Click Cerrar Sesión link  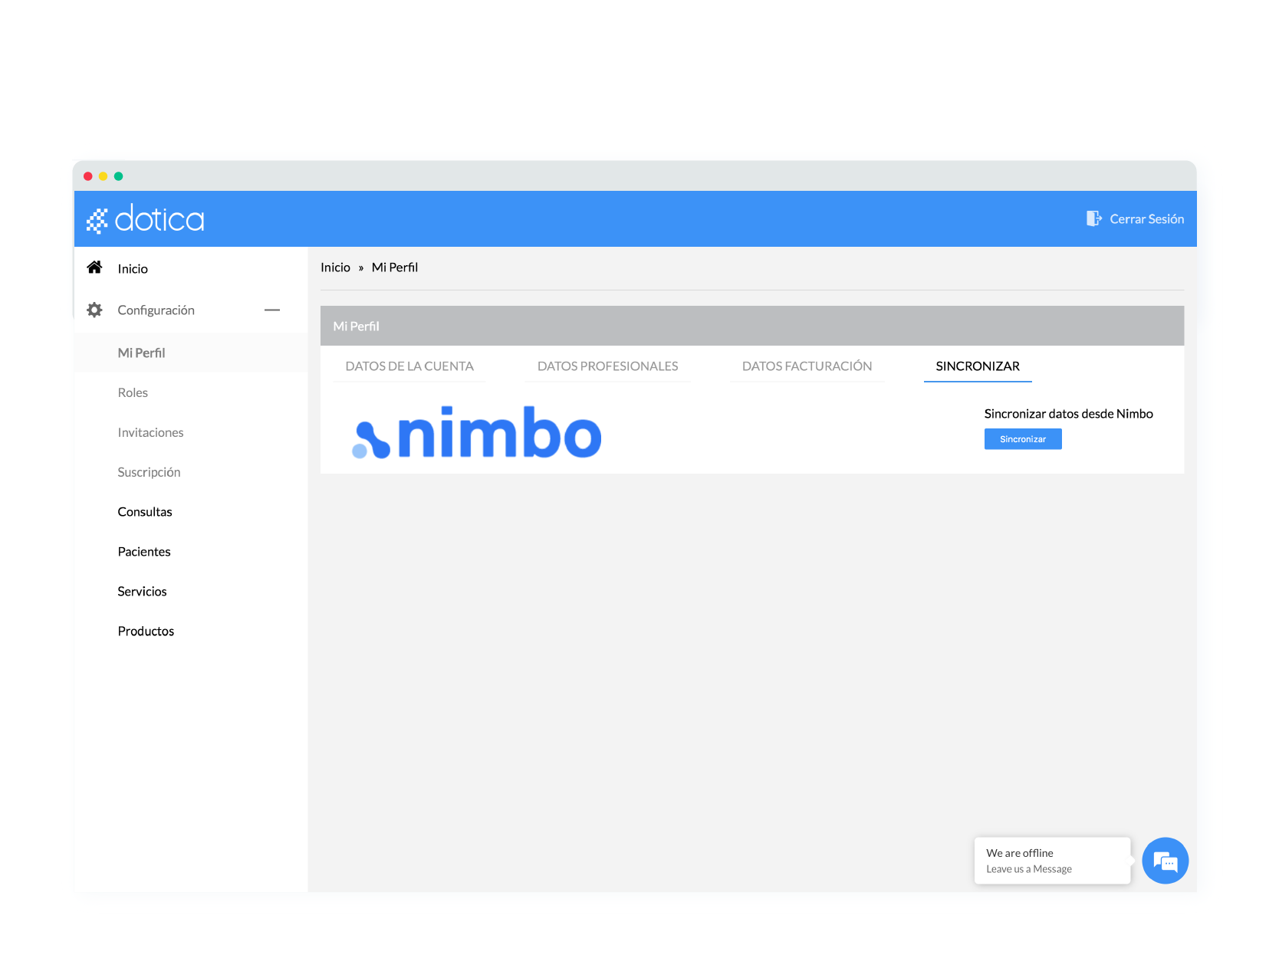point(1146,219)
